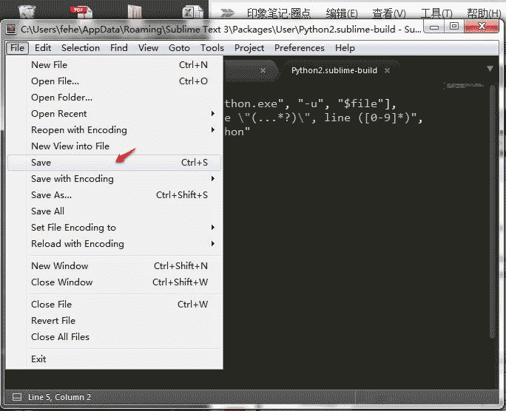
Task: Click the Sublime Text title bar icon
Action: pos(11,29)
